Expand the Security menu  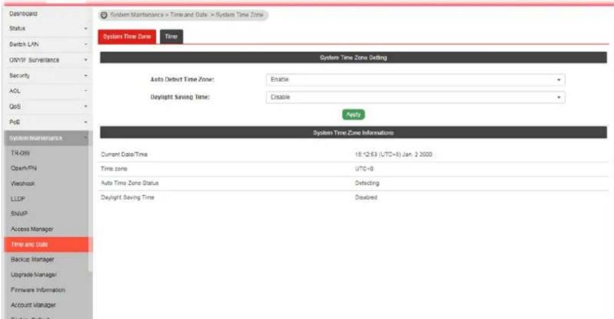click(47, 75)
